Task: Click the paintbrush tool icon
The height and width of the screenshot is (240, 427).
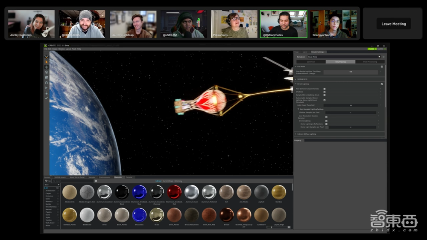Action: 47,98
